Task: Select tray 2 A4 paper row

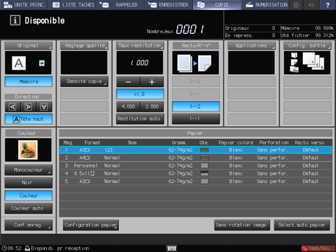Action: tap(196, 158)
